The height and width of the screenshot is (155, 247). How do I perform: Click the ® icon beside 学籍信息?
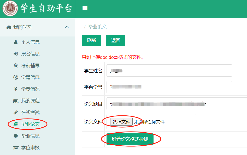point(16,77)
